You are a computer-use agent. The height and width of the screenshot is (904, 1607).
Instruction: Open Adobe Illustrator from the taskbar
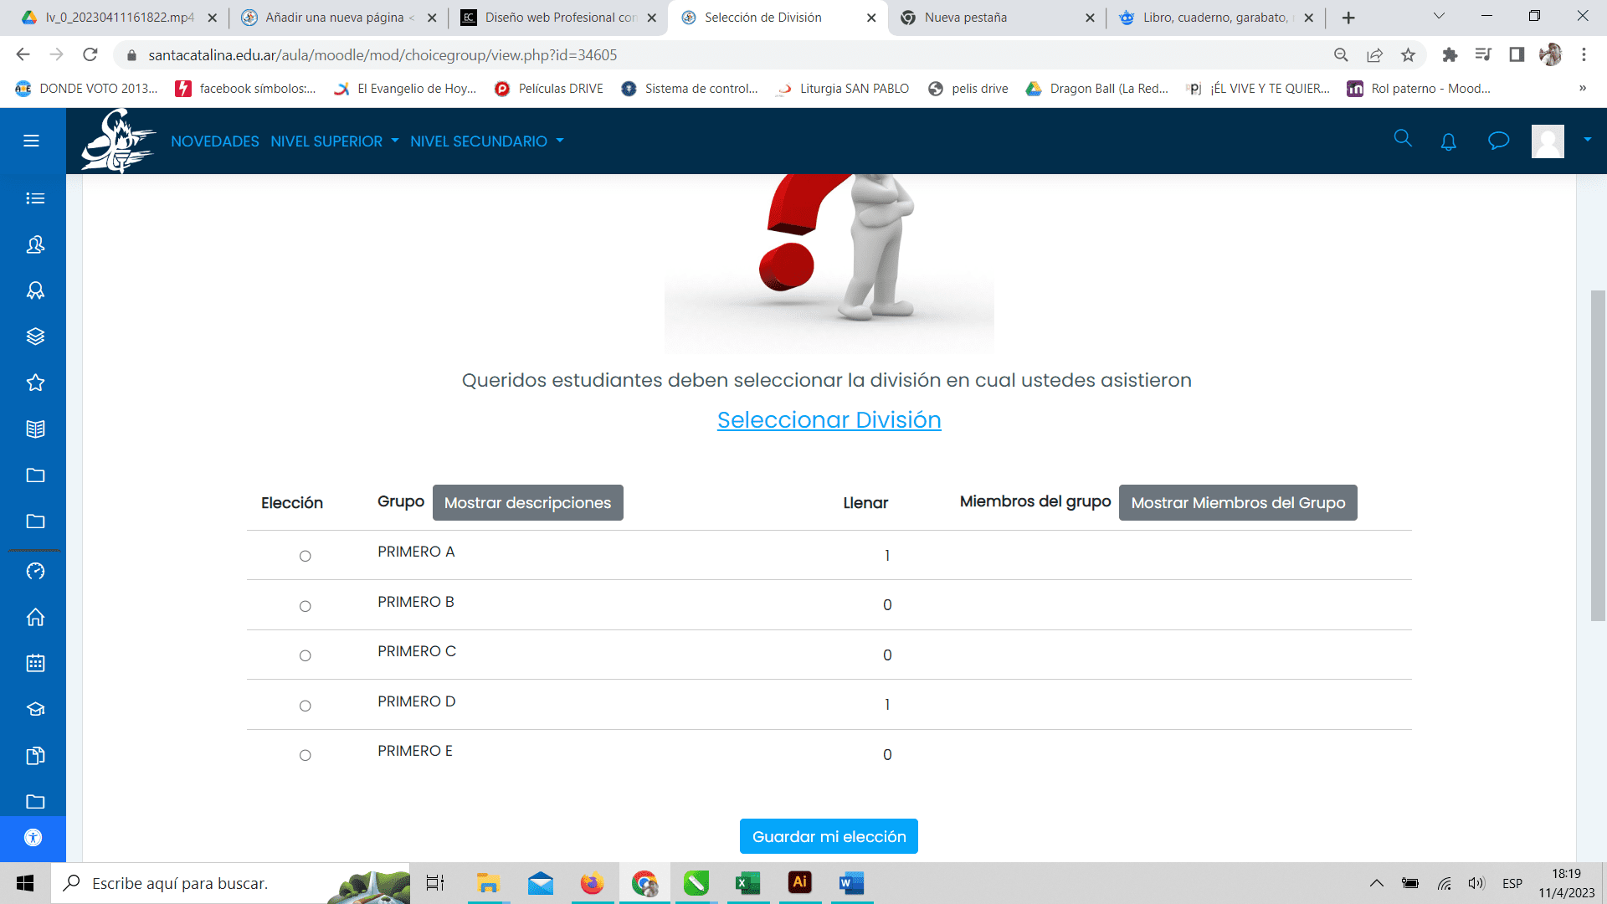(x=799, y=883)
